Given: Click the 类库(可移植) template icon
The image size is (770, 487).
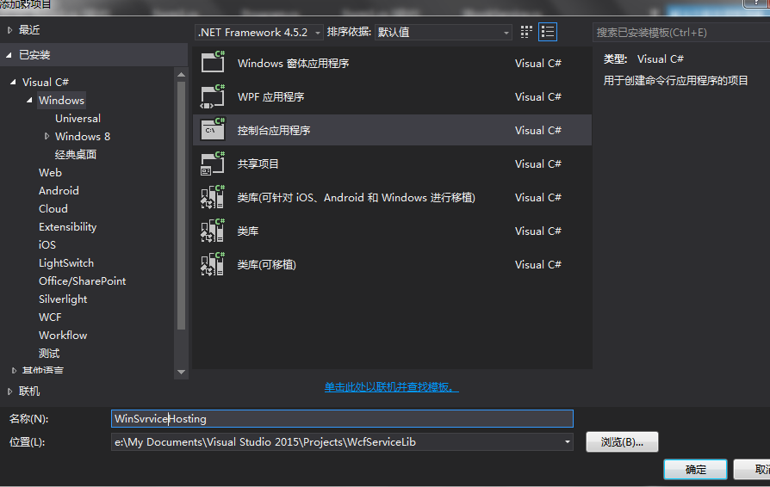Looking at the screenshot, I should click(213, 264).
